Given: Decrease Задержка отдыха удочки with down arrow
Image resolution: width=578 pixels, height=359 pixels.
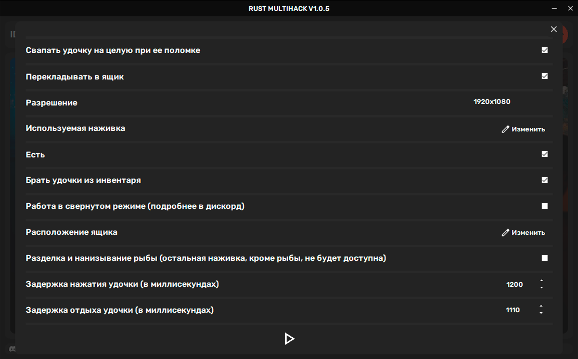Looking at the screenshot, I should coord(541,313).
